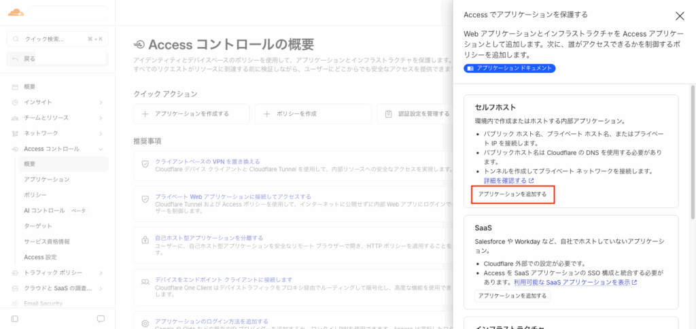The width and height of the screenshot is (696, 329).
Task: Click the side panel vertical scrollbar
Action: point(693,151)
